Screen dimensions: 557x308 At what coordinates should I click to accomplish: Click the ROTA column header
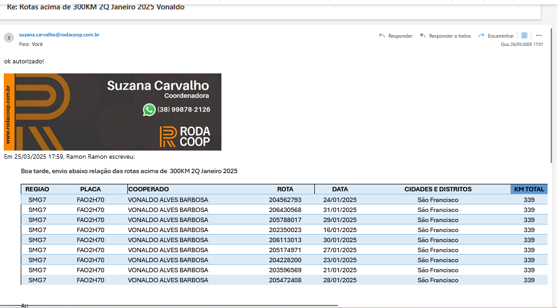(285, 189)
